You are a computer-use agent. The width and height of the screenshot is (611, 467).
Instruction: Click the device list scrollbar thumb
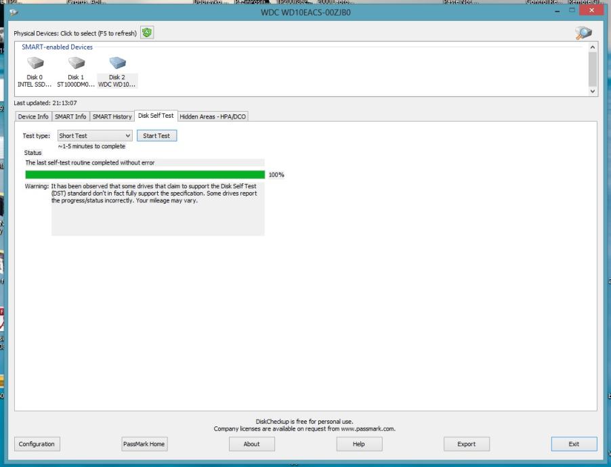(593, 69)
